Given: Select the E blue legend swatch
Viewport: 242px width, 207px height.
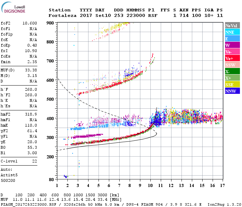Looking at the screenshot, I should tap(232, 39).
